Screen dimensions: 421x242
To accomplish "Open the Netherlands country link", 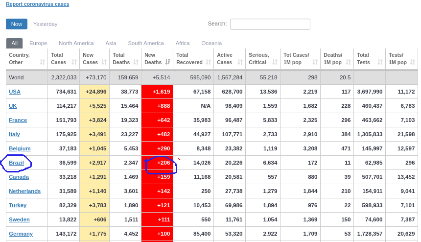I will pyautogui.click(x=24, y=191).
